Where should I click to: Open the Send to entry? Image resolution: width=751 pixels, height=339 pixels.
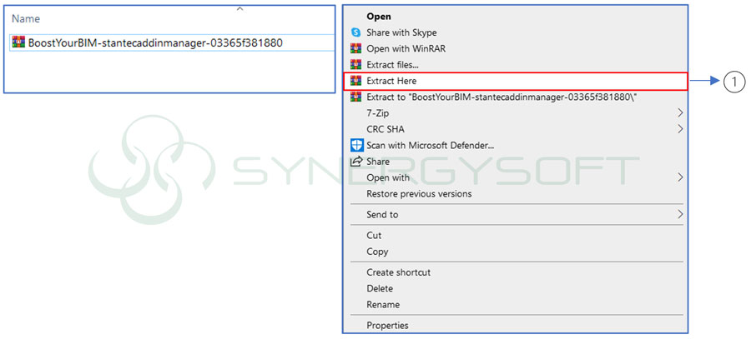pos(382,214)
